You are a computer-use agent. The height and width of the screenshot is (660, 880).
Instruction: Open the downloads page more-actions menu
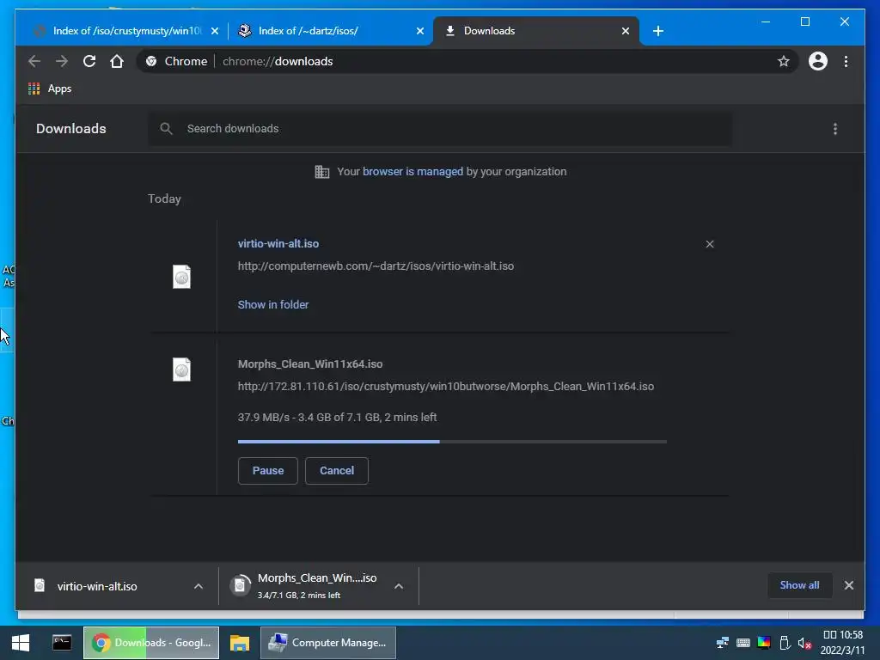tap(835, 129)
